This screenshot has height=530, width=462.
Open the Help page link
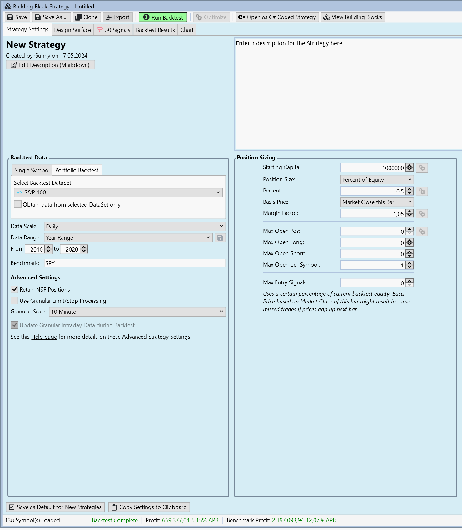coord(44,337)
